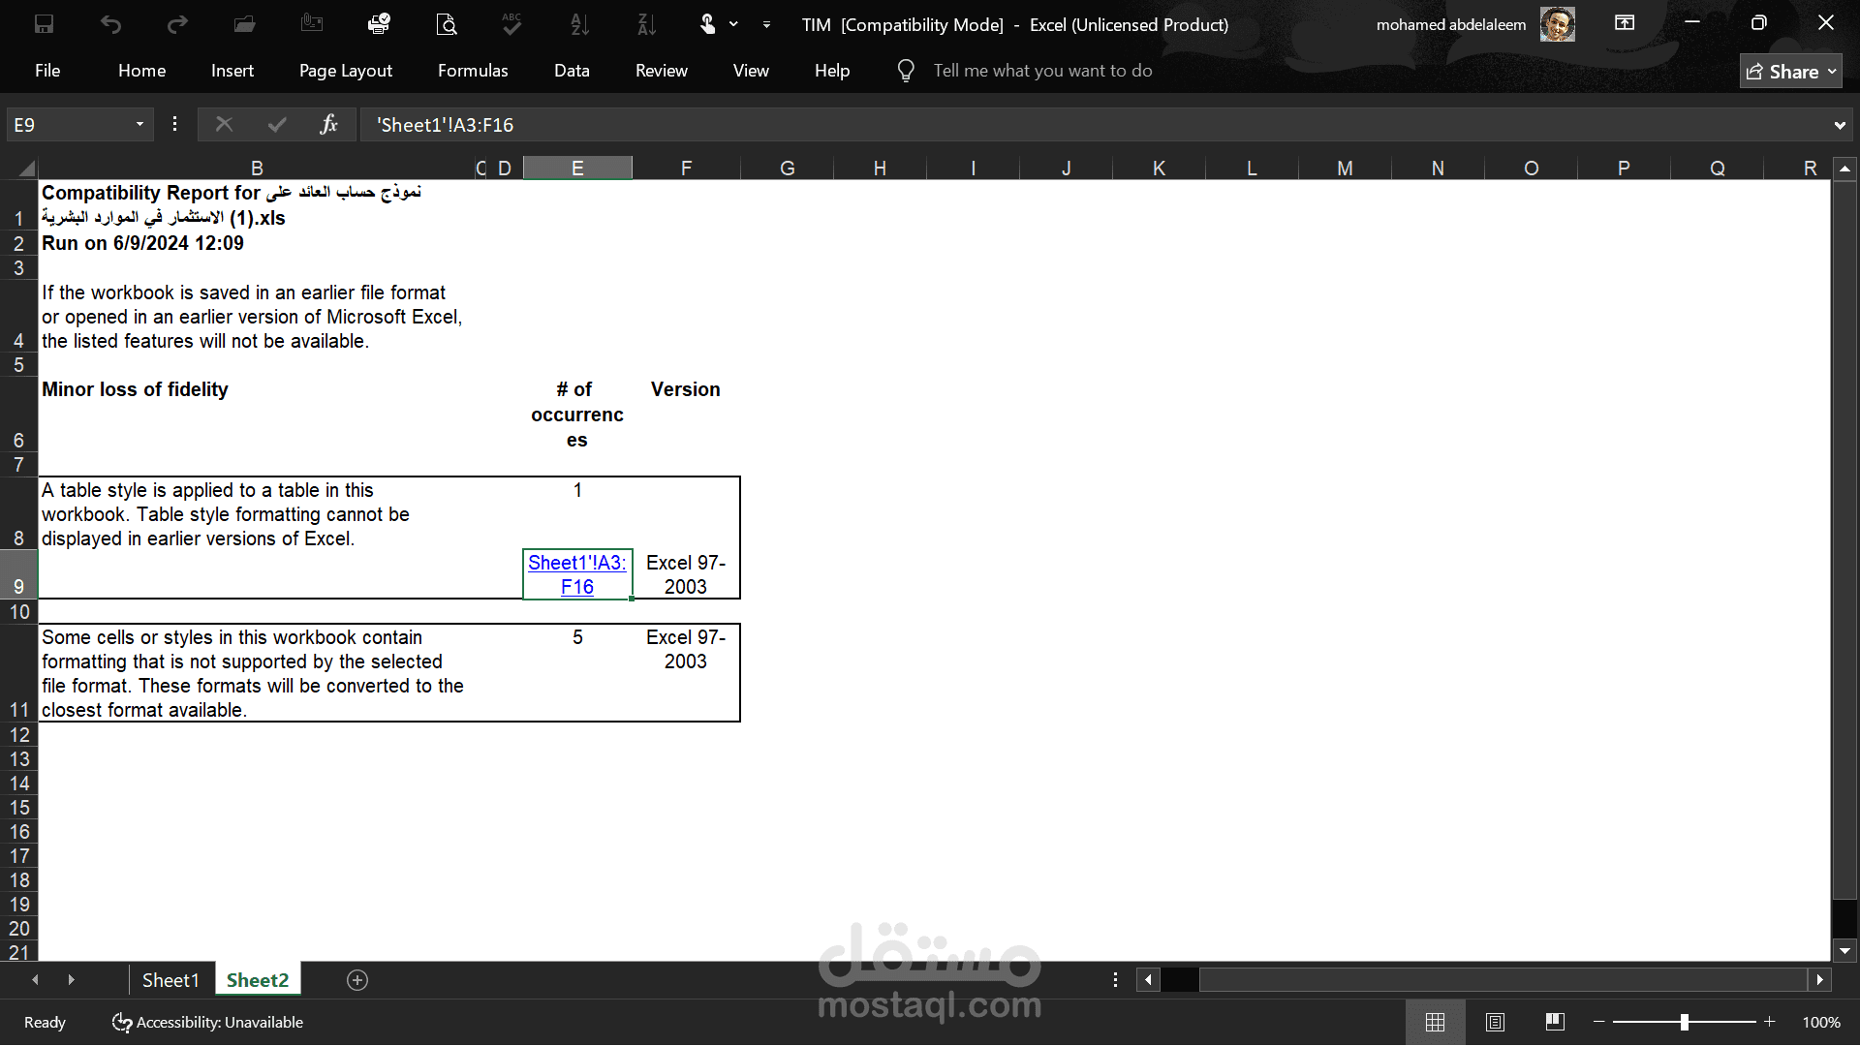This screenshot has width=1860, height=1046.
Task: Click the Sort Z to A icon
Action: (646, 24)
